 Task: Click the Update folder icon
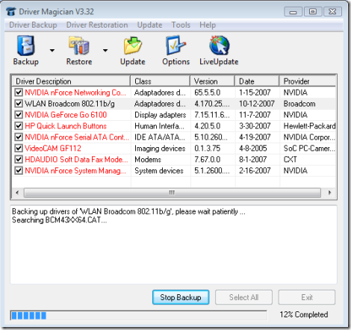pos(133,46)
